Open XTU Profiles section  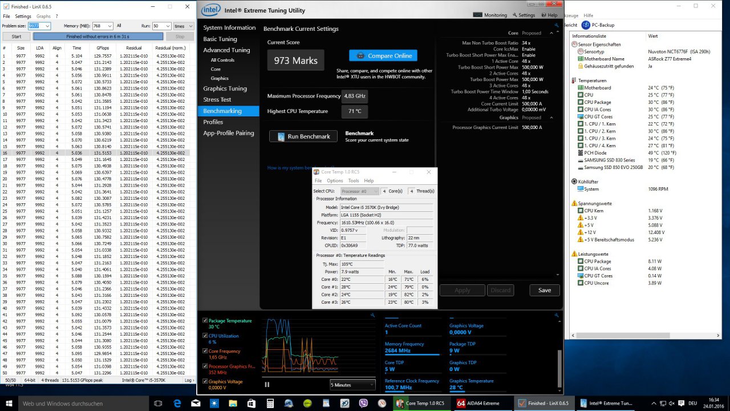(213, 122)
